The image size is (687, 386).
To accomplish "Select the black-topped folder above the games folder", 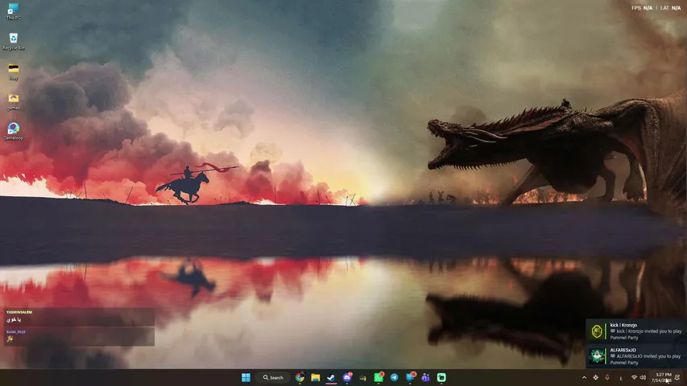I will coord(13,72).
